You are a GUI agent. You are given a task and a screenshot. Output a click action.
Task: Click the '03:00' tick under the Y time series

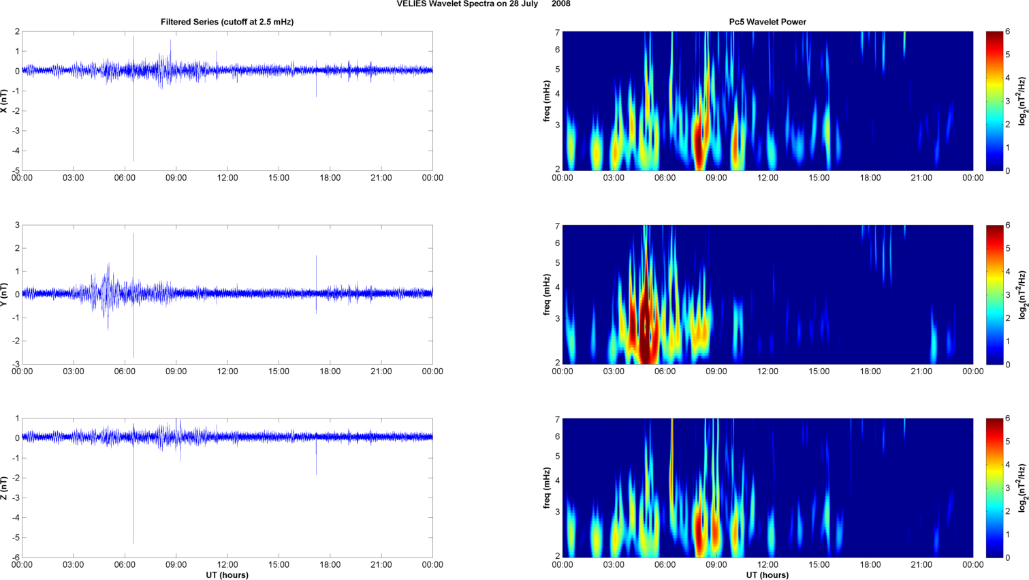[x=74, y=371]
